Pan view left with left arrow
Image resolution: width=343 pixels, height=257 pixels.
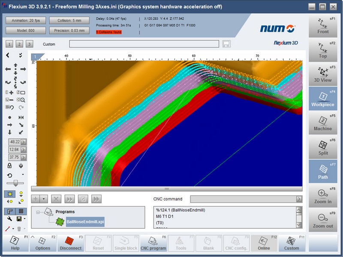click(x=8, y=69)
